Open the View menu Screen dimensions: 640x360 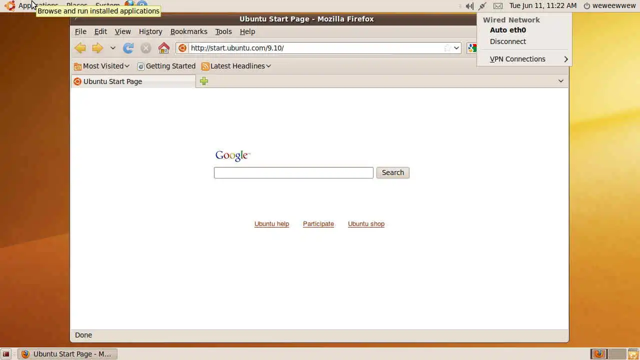click(x=122, y=31)
